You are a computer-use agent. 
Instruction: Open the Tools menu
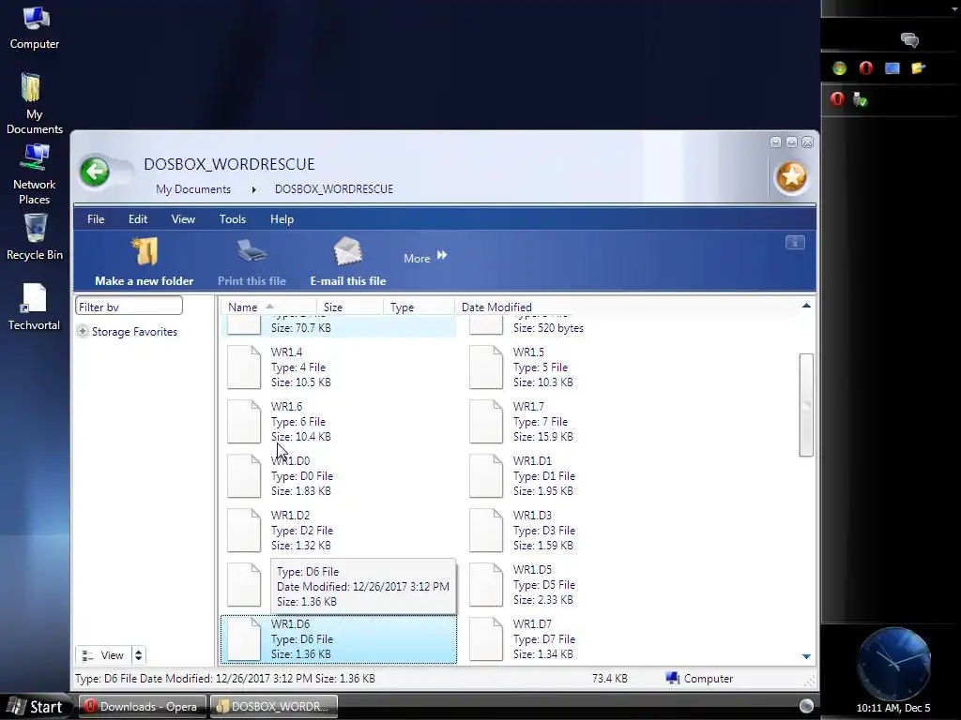(x=233, y=219)
